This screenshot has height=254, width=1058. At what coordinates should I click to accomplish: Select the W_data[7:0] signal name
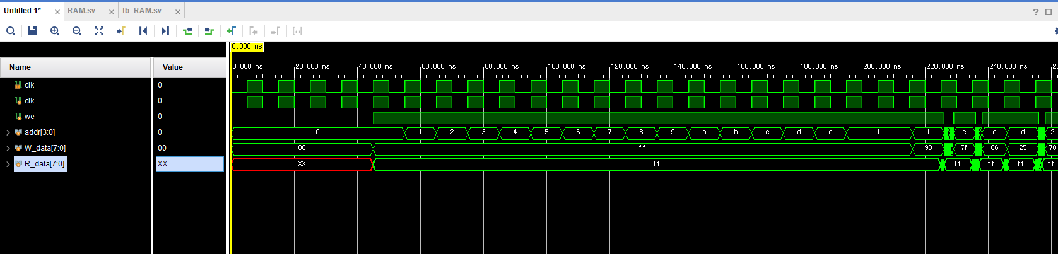[x=45, y=148]
